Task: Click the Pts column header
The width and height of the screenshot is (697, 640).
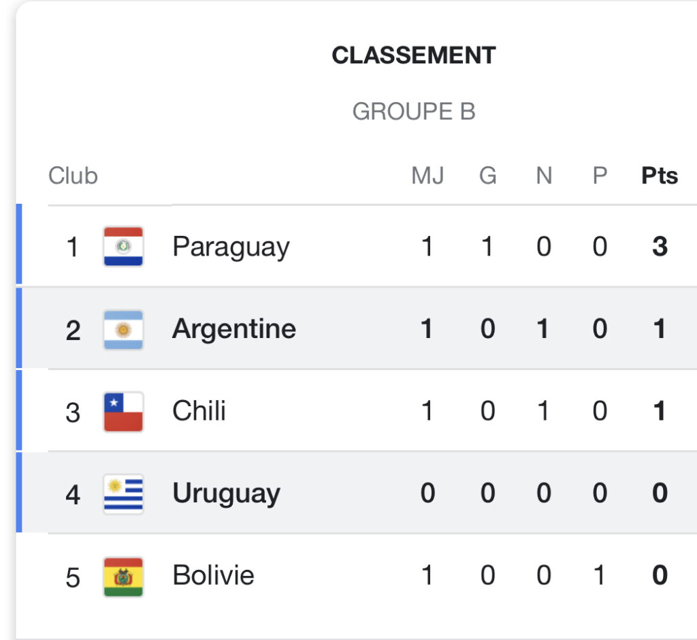Action: [x=659, y=176]
